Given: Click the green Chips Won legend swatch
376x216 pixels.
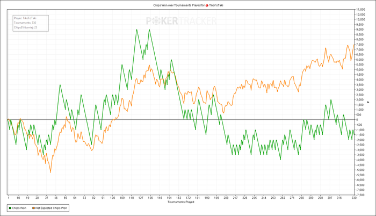Looking at the screenshot, I should pyautogui.click(x=10, y=208).
